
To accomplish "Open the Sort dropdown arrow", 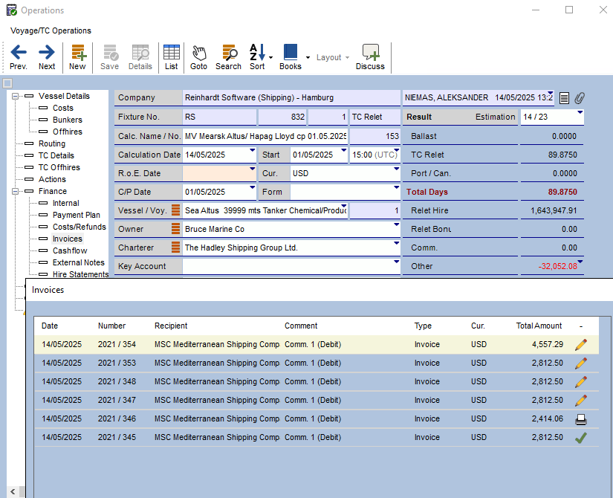I will [x=270, y=57].
